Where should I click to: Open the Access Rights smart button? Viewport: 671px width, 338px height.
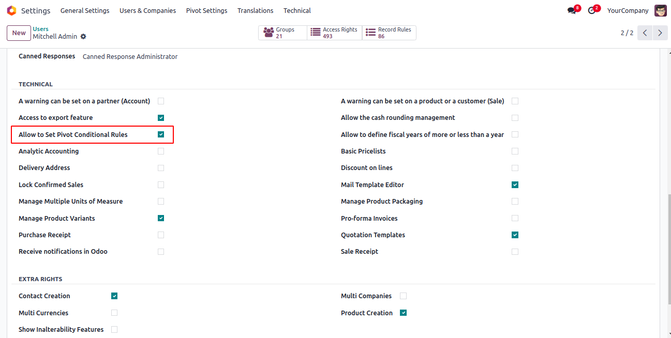point(334,33)
